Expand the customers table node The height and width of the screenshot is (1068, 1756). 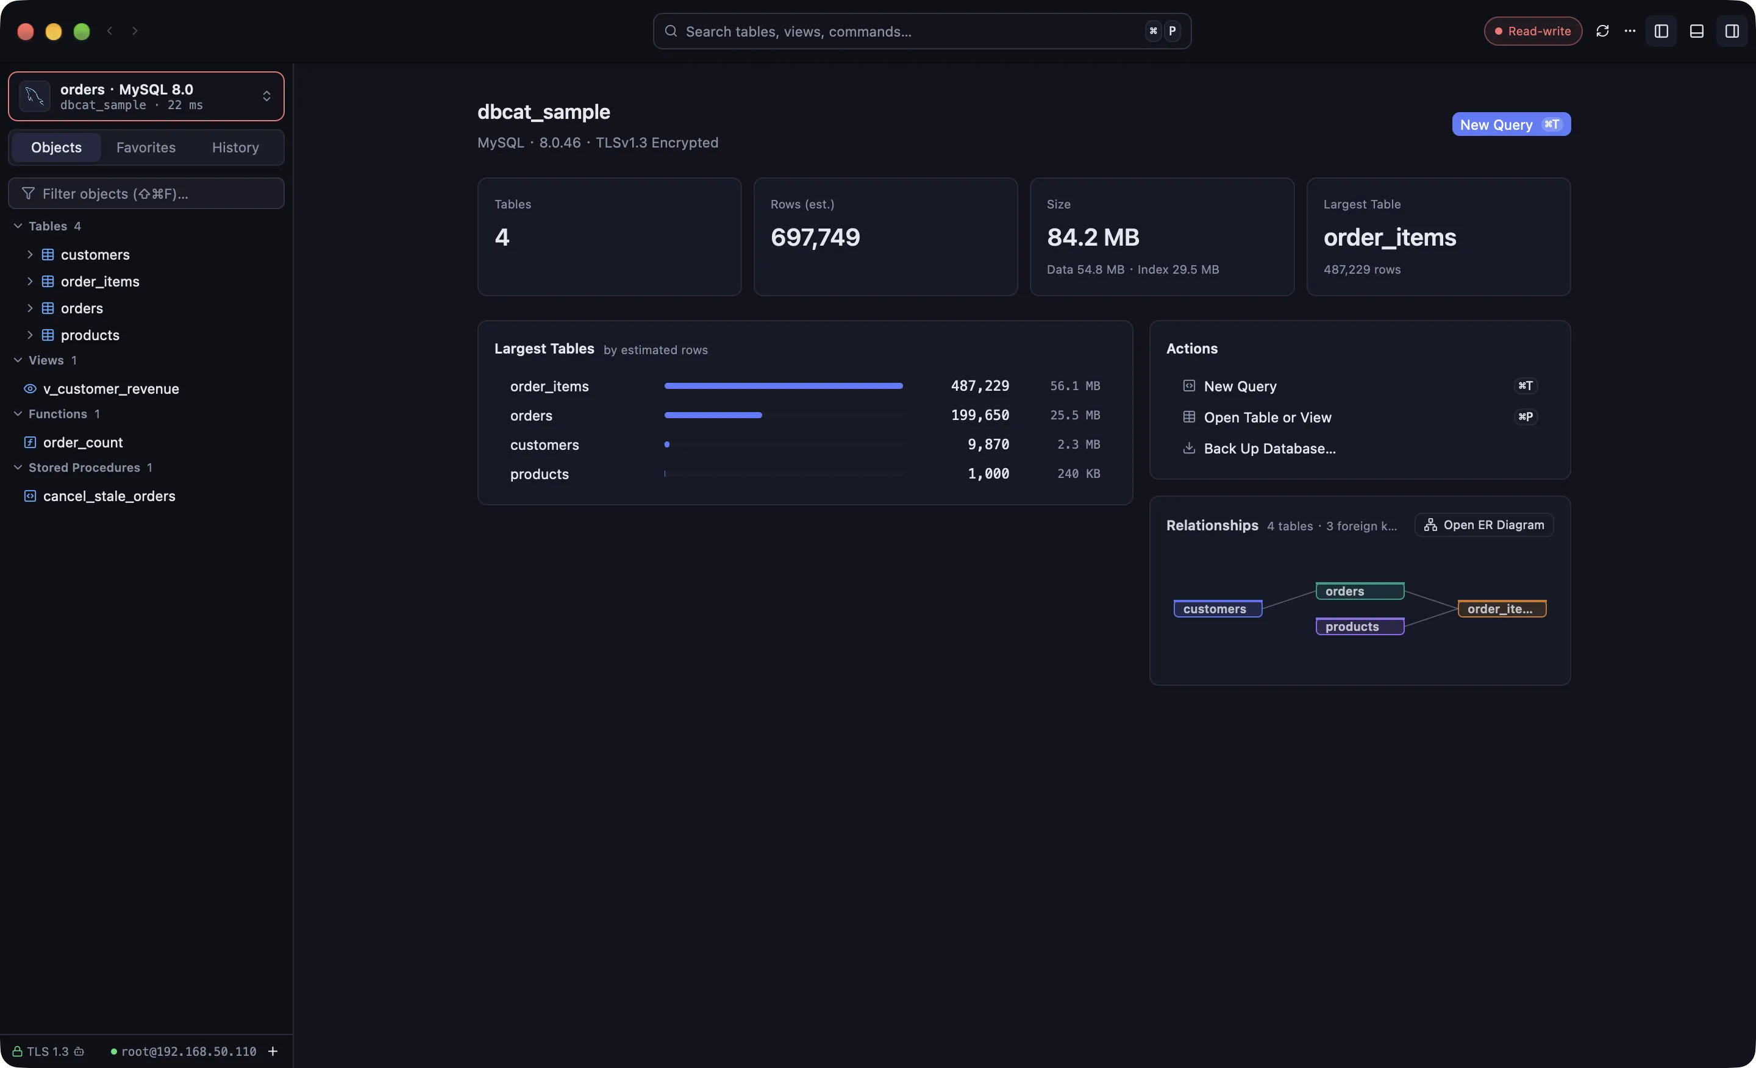coord(30,254)
